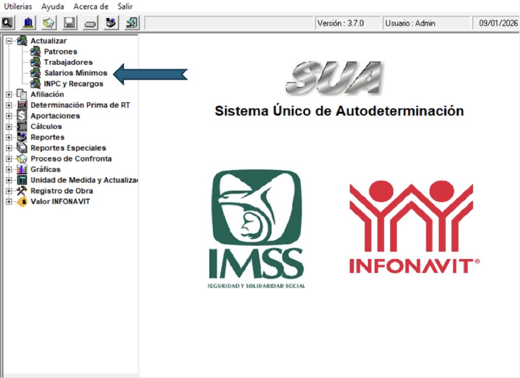Click the floppy disk save toolbar icon

70,23
